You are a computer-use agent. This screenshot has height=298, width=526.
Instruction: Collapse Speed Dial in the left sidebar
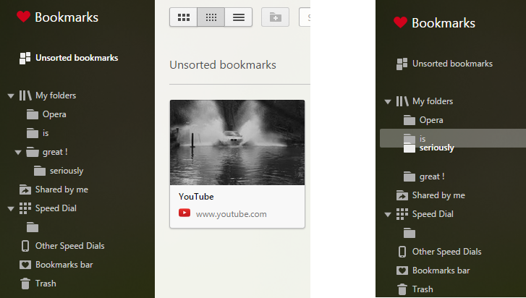[11, 208]
